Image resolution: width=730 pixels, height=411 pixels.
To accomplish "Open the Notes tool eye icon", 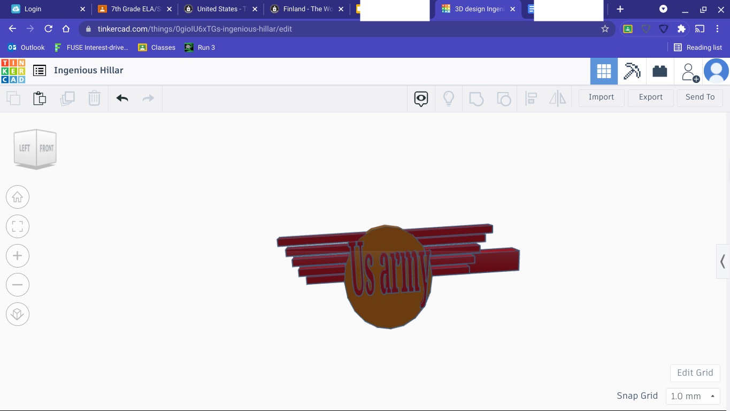I will [x=421, y=98].
